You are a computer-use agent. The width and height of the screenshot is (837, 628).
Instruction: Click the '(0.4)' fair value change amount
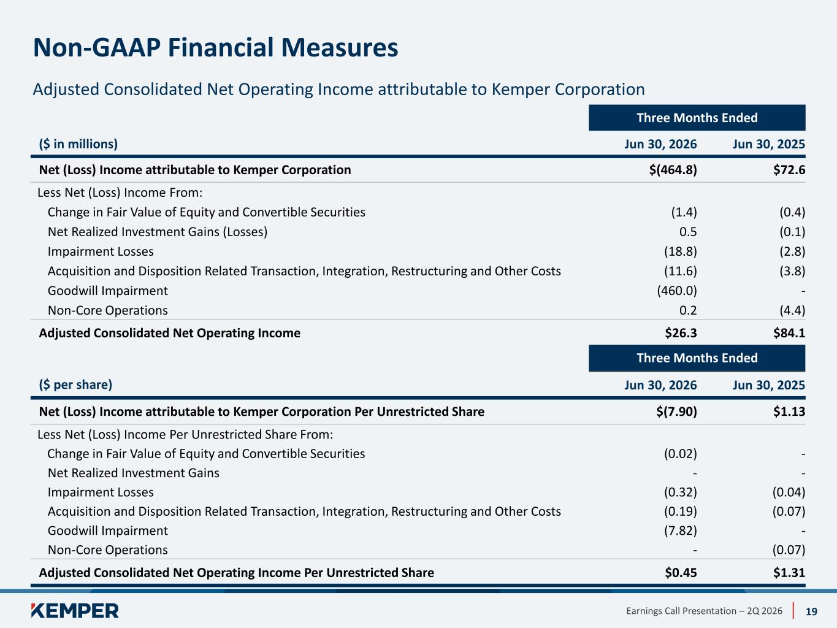[792, 212]
